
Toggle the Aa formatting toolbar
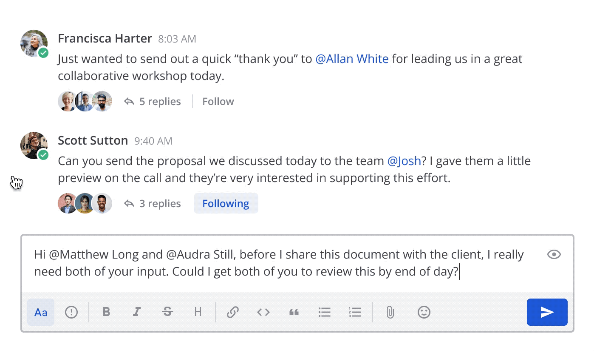point(41,312)
